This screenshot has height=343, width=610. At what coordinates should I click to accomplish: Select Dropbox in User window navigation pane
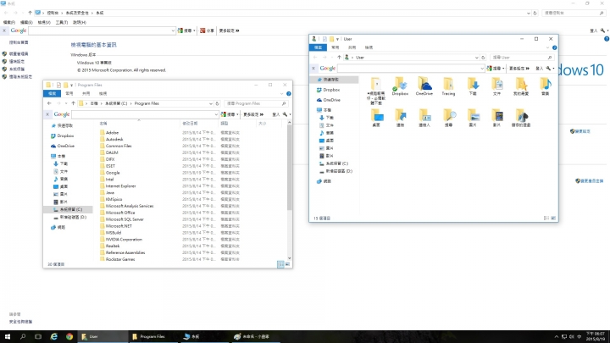(x=331, y=90)
